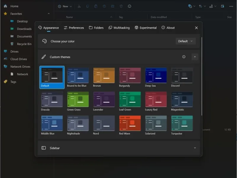This screenshot has width=237, height=178.
Task: Toggle the preview pane icon
Action: [x=222, y=6]
